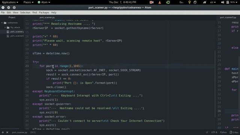Click on the "try:" line

[x=36, y=62]
